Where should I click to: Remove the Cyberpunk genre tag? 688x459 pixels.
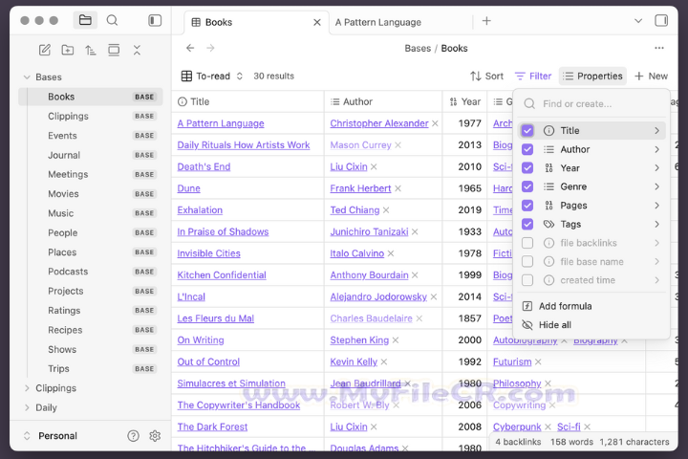click(548, 426)
